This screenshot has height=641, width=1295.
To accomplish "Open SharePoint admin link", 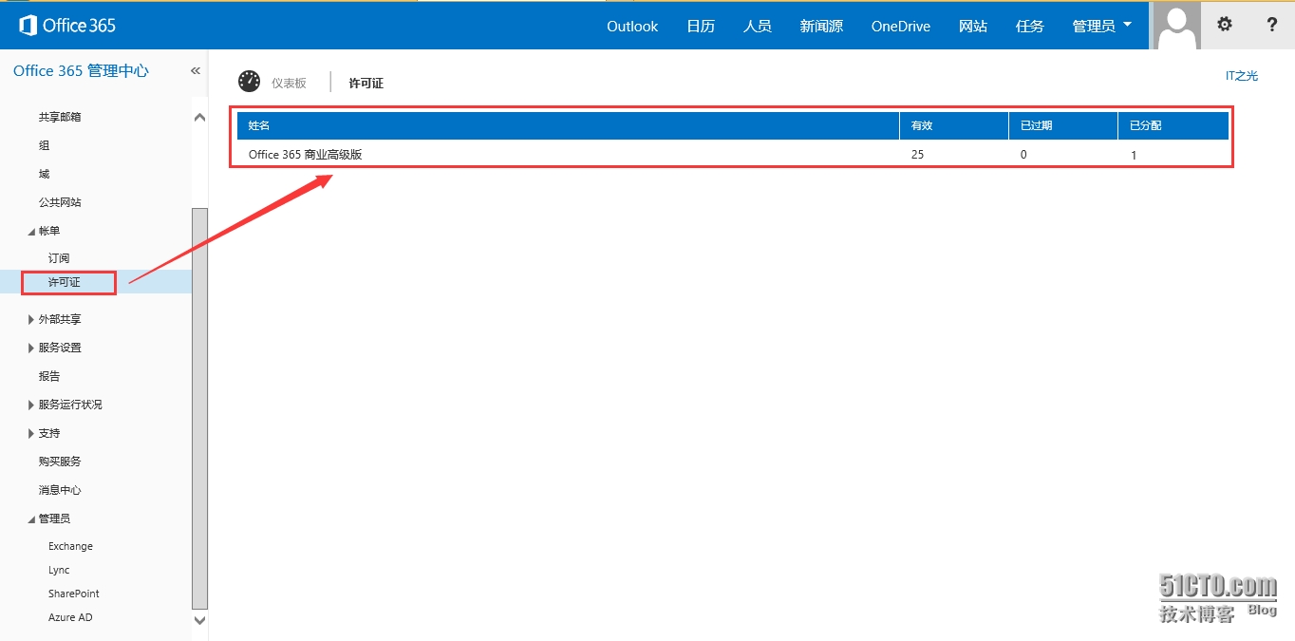I will coord(74,594).
